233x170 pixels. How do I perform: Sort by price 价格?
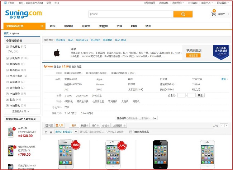click(106, 126)
